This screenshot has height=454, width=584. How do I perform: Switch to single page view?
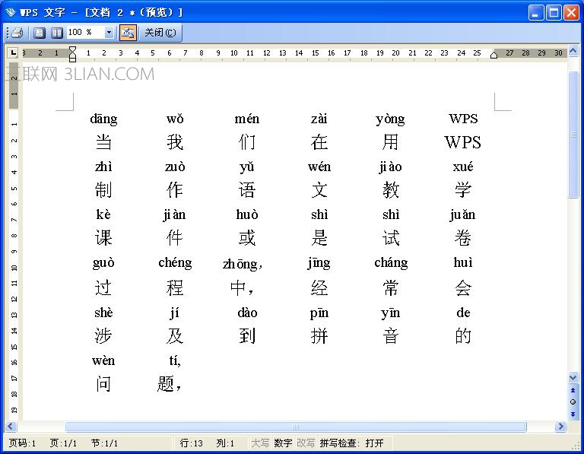40,33
